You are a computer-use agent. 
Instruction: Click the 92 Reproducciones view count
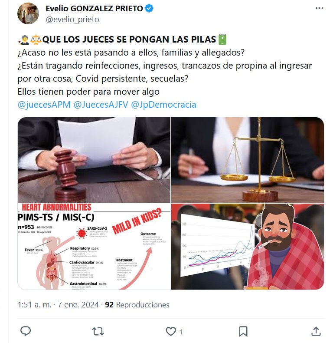(x=137, y=305)
